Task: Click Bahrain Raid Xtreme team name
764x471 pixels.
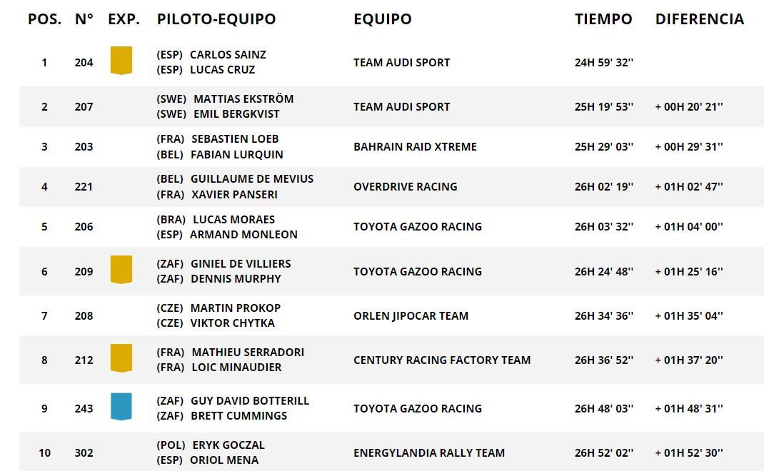Action: pos(415,147)
